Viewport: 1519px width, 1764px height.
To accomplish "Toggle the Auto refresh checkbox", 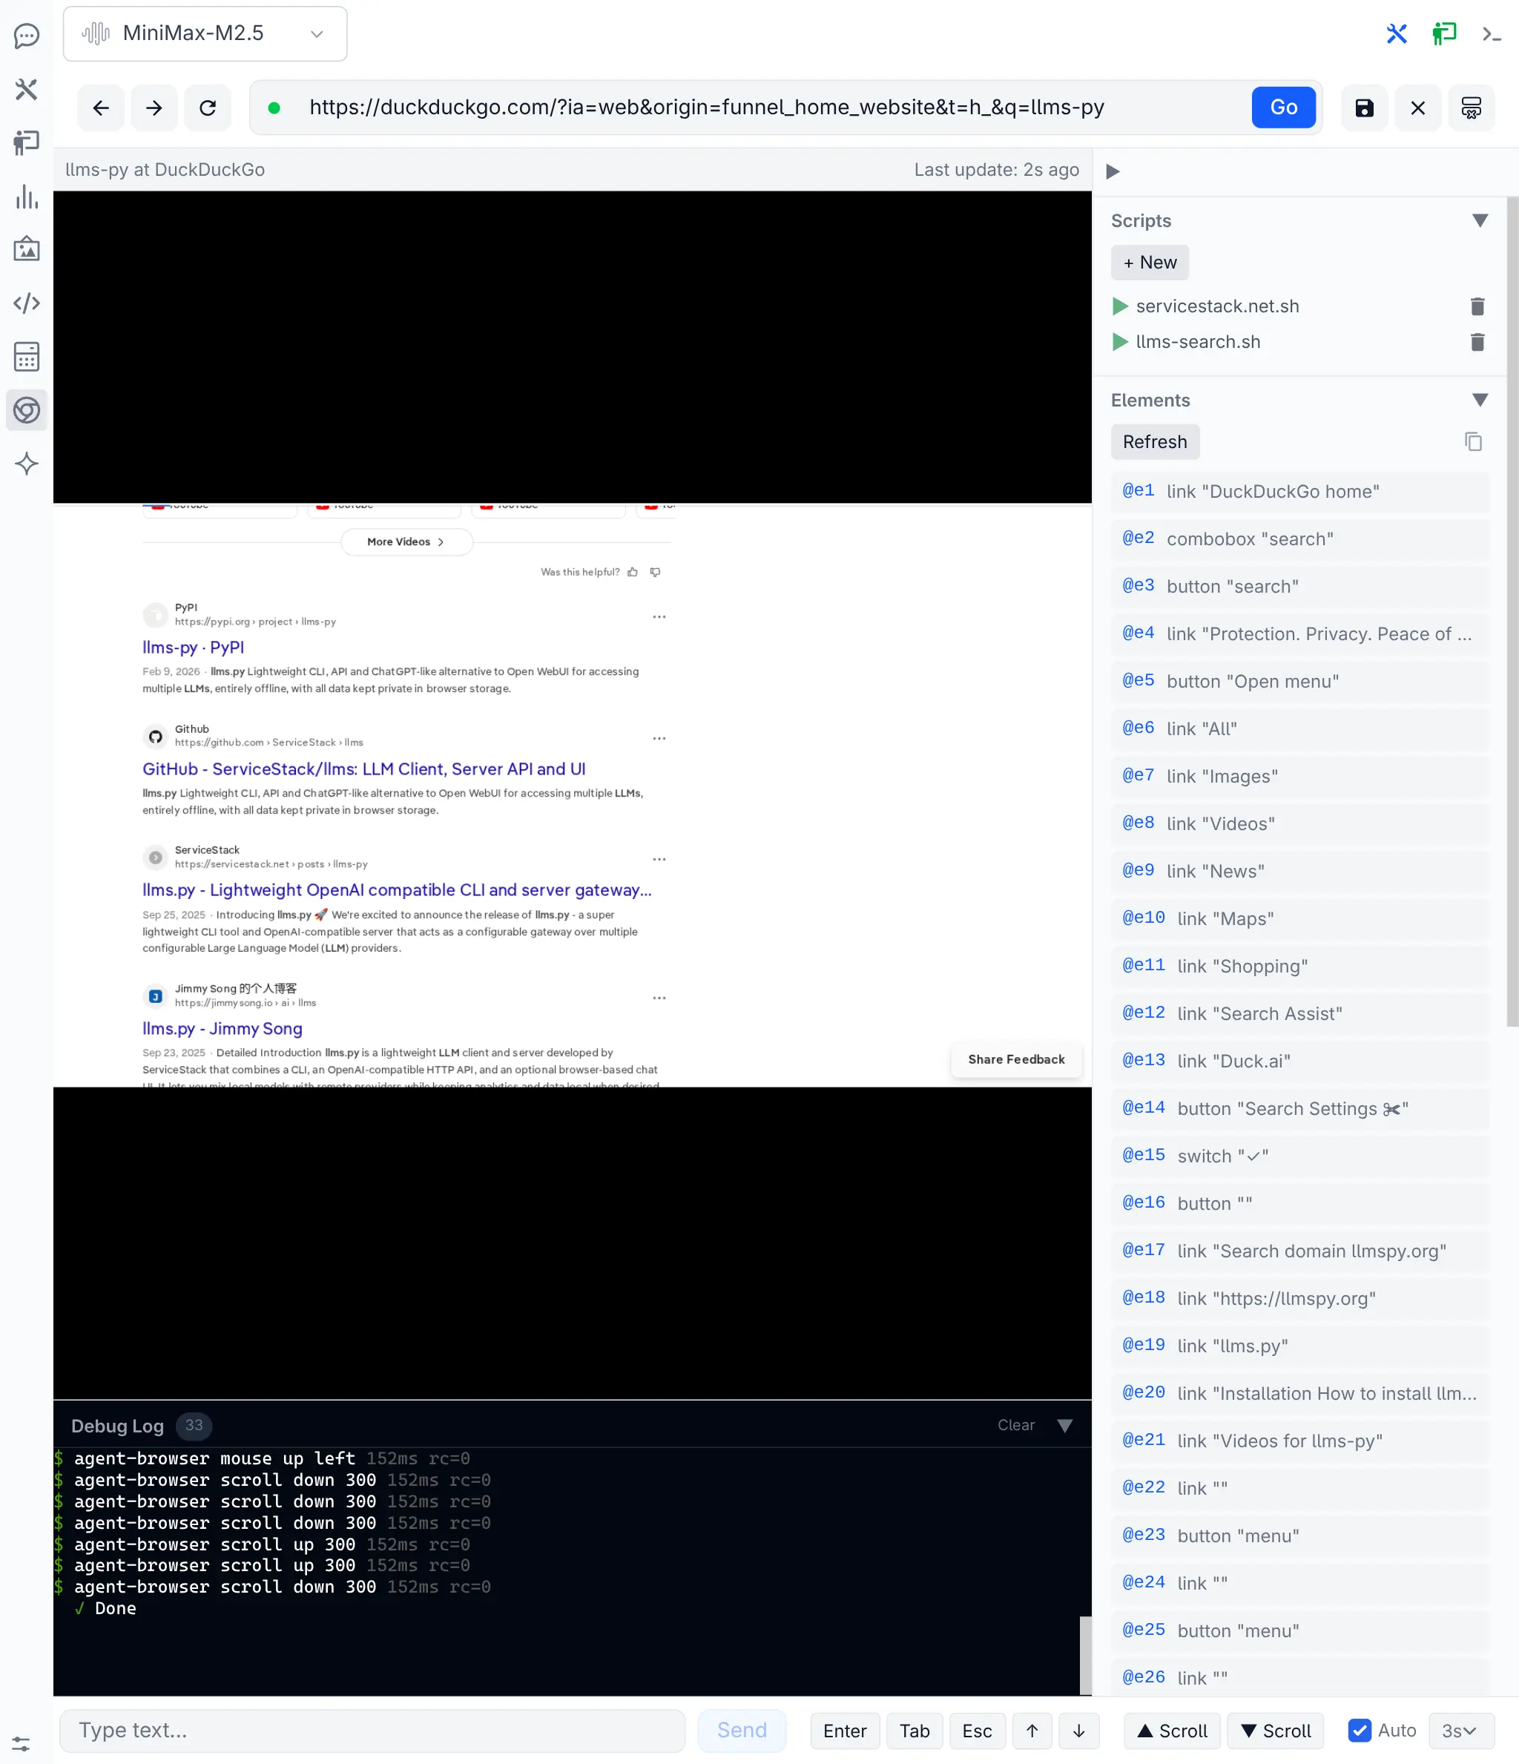I will click(1359, 1730).
